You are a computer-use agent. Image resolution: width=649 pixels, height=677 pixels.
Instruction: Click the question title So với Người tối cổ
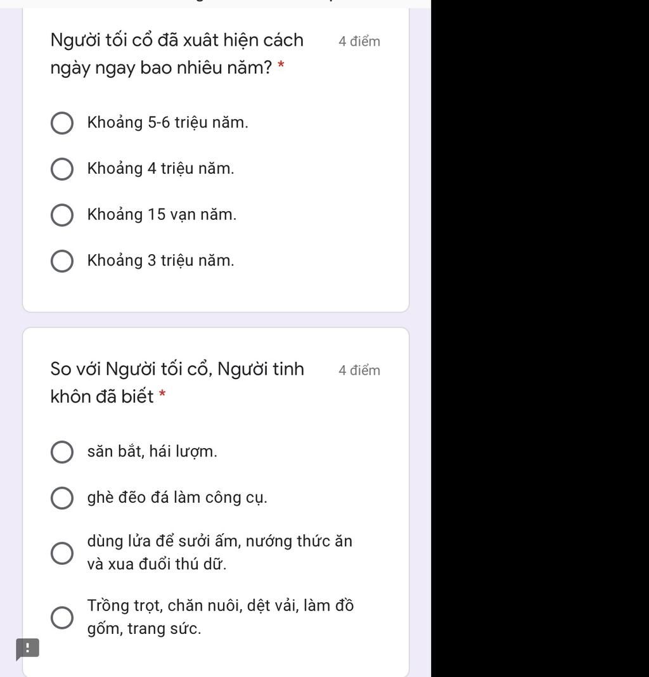tap(177, 382)
